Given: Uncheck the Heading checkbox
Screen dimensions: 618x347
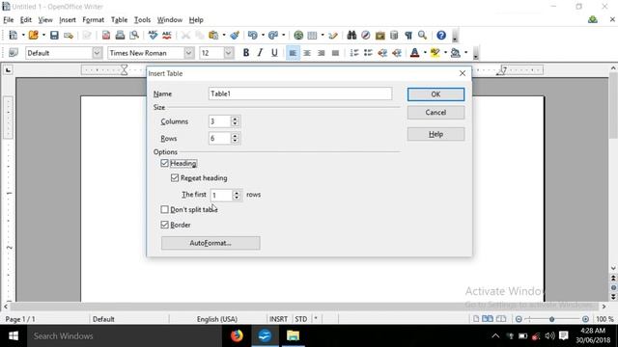Looking at the screenshot, I should [x=165, y=163].
